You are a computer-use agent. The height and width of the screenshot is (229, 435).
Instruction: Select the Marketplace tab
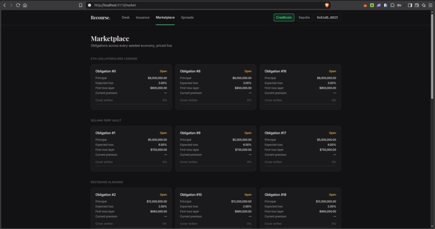coord(165,17)
